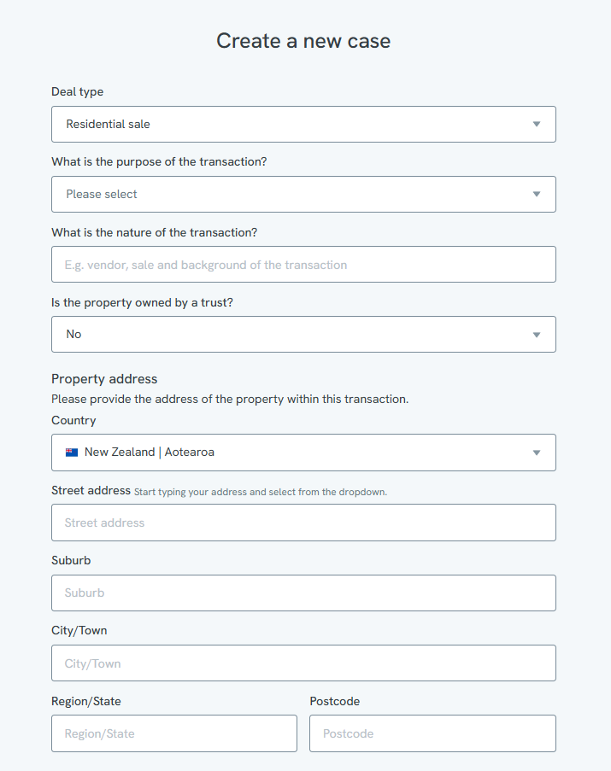Click into the Street address field

(x=303, y=523)
